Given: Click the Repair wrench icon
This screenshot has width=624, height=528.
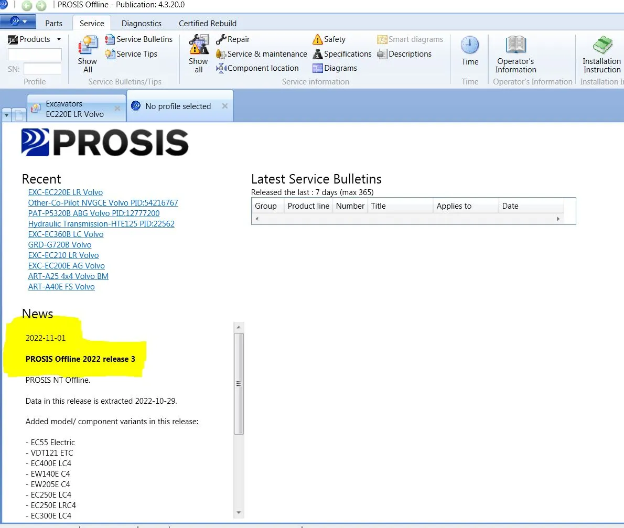Looking at the screenshot, I should click(221, 39).
